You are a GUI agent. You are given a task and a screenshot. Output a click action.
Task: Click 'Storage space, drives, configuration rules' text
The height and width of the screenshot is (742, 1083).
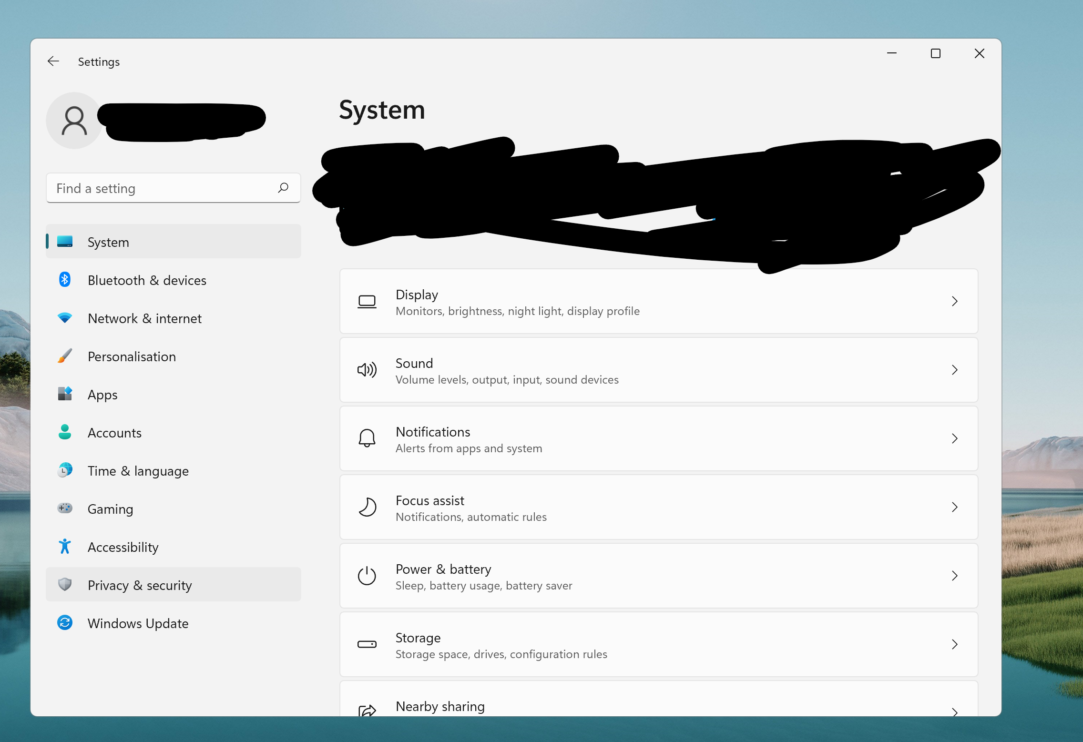[x=501, y=654]
